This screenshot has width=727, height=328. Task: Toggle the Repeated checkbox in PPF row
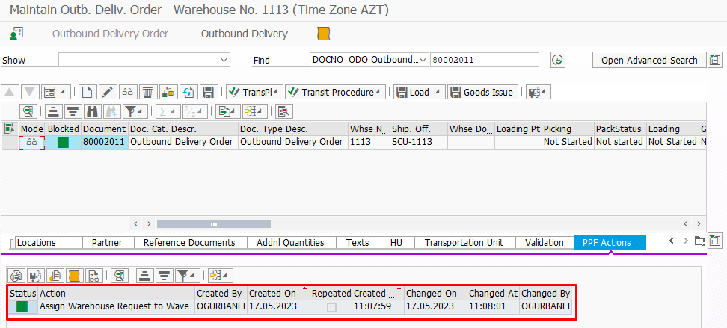tap(331, 307)
